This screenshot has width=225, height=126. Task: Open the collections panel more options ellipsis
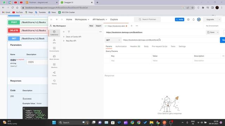click(x=101, y=32)
